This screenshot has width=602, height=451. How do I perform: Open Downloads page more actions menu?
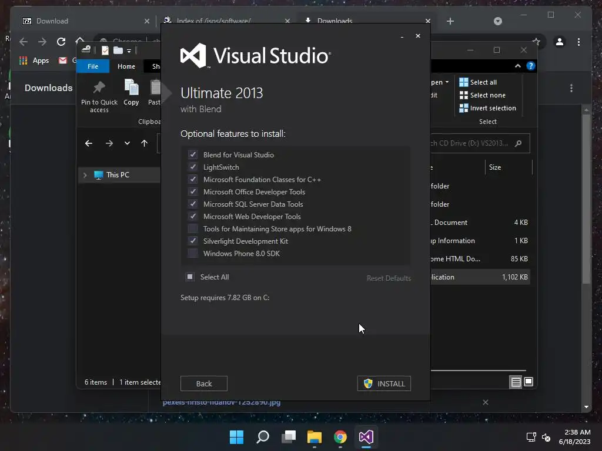571,88
